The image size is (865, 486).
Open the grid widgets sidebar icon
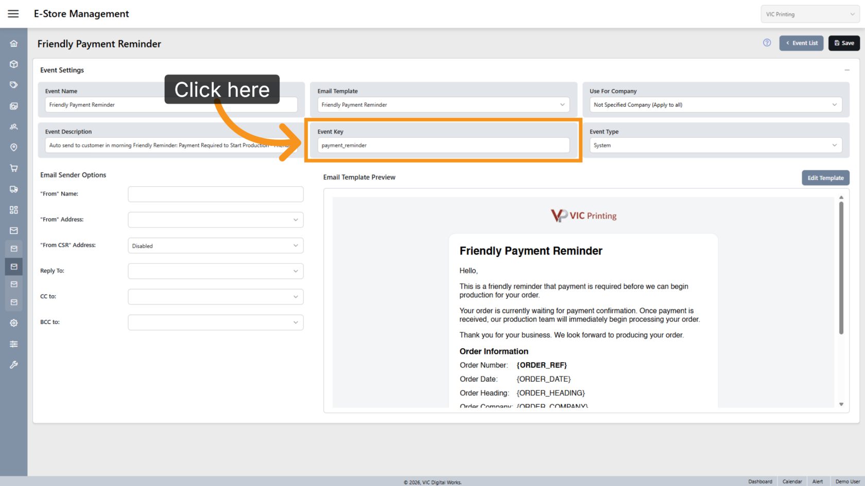tap(14, 210)
